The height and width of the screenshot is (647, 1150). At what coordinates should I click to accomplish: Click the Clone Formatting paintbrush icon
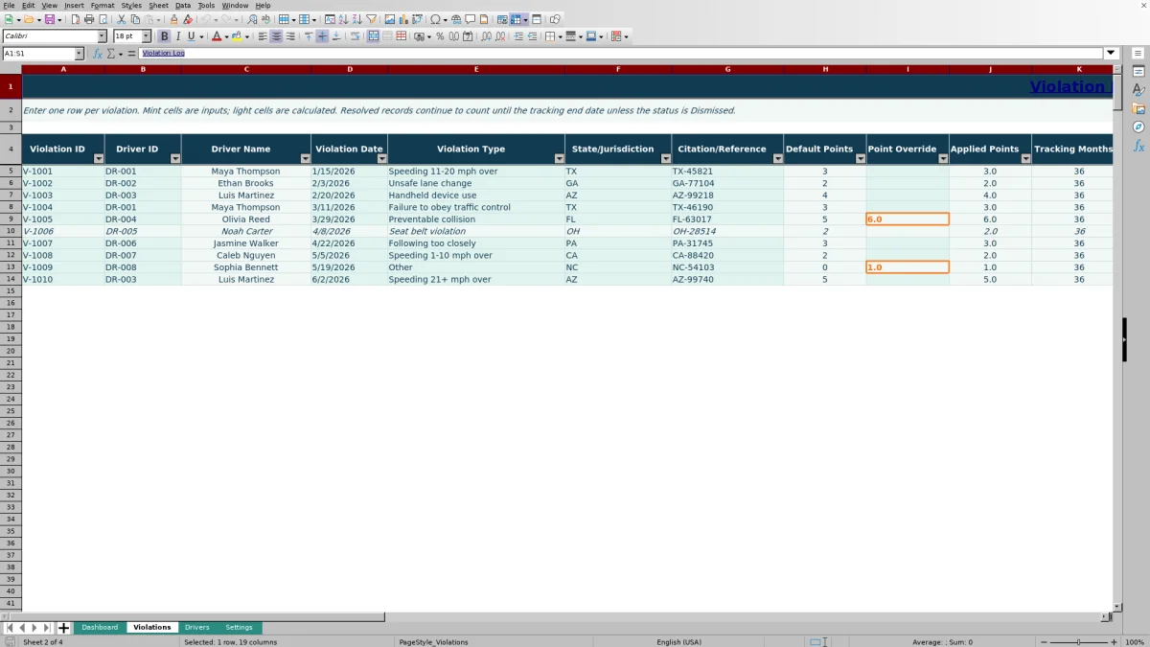tap(173, 19)
